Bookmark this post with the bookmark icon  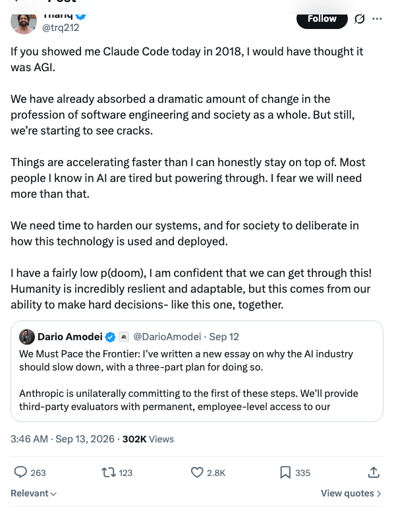pos(285,473)
